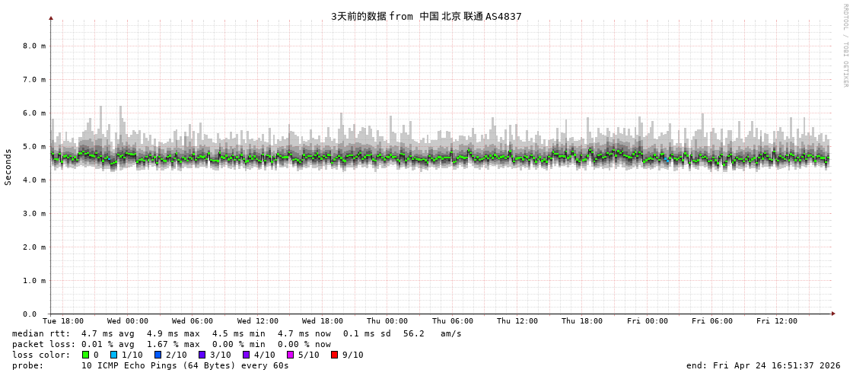Screen dimensions: 853x376
Task: Click the magenta 5/10 loss swatch
Action: click(x=290, y=355)
